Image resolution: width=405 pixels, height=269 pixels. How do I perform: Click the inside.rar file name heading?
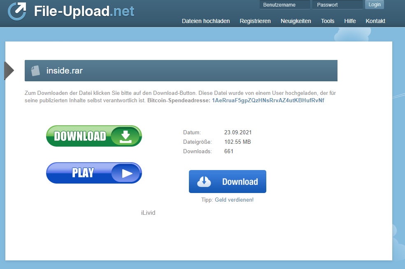coord(65,71)
